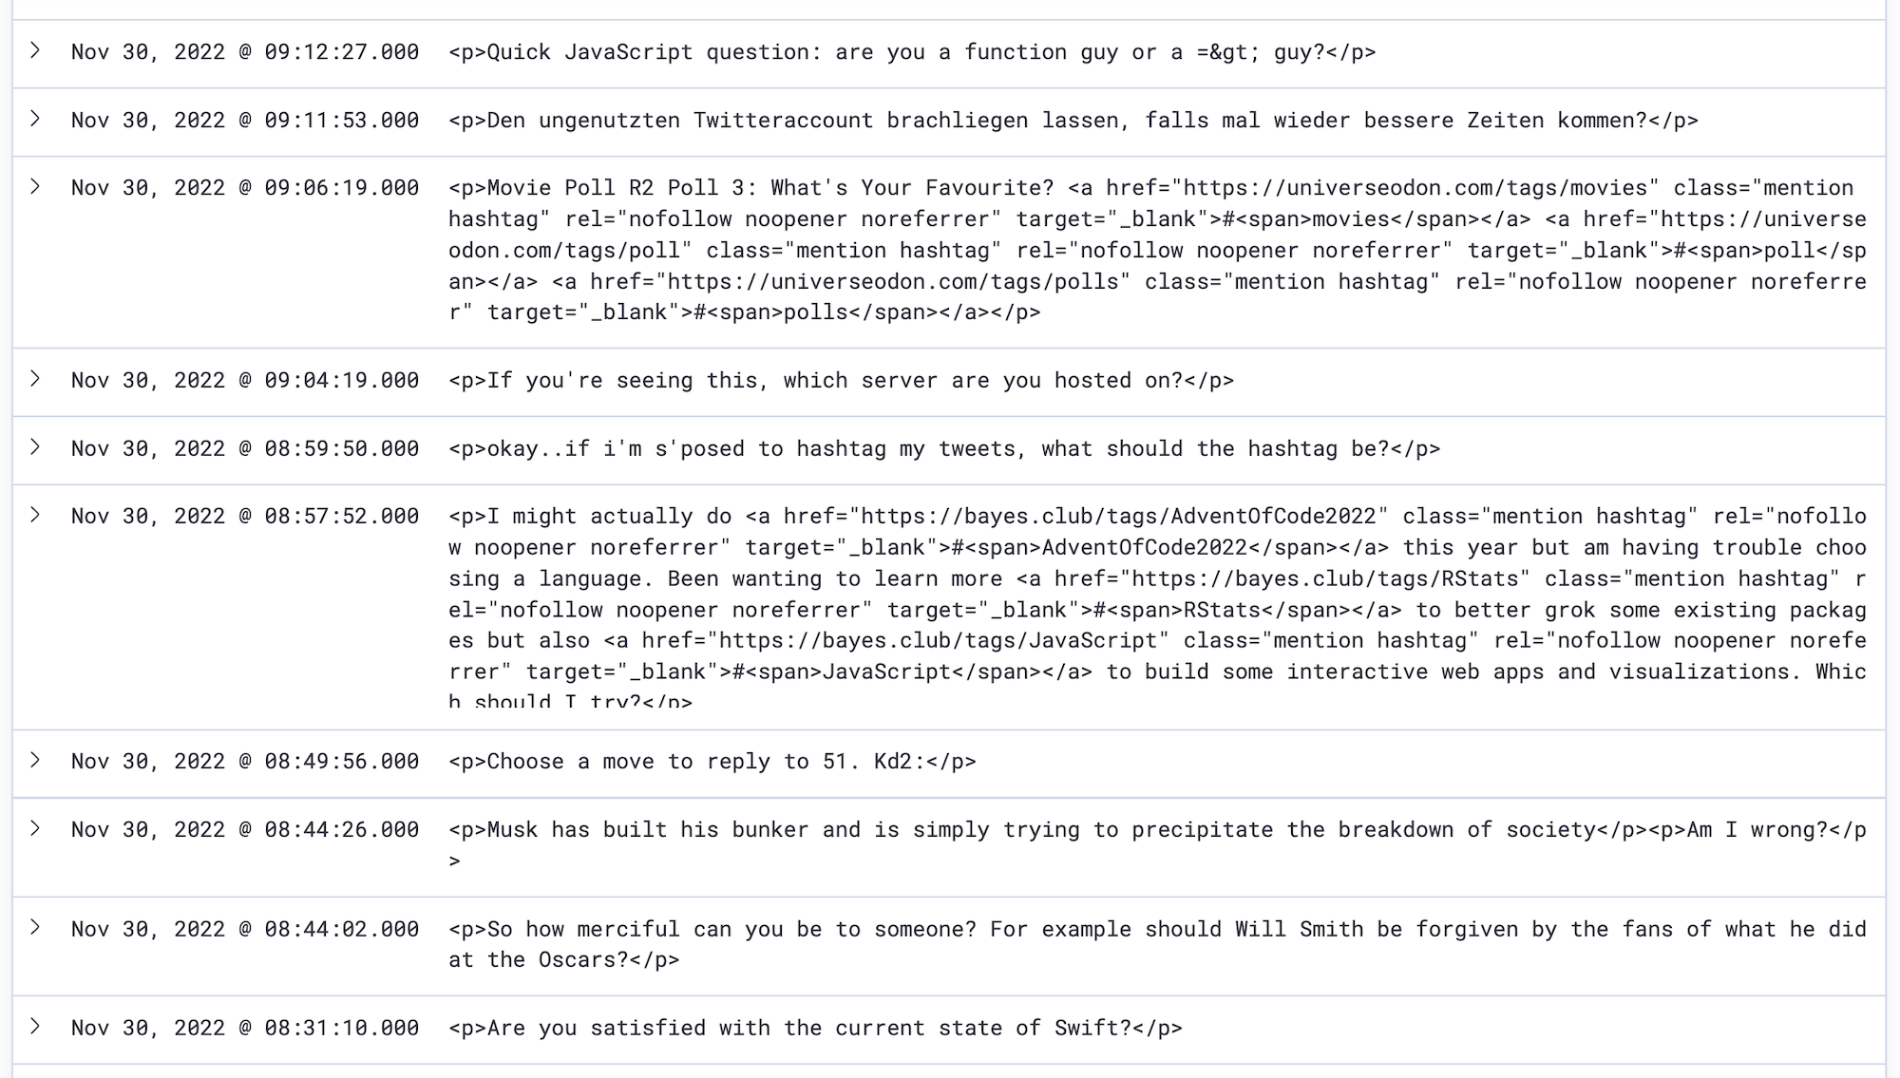Expand the state of Swift row
Screen dimensions: 1900x1078
35,1027
